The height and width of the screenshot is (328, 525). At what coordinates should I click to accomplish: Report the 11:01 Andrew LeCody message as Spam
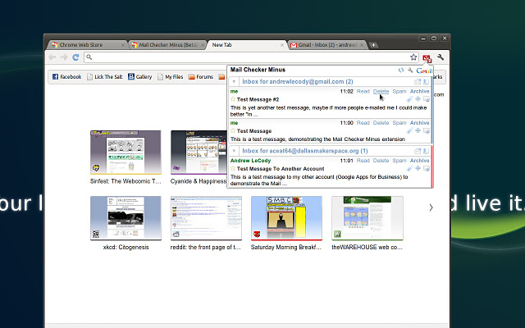(x=399, y=161)
